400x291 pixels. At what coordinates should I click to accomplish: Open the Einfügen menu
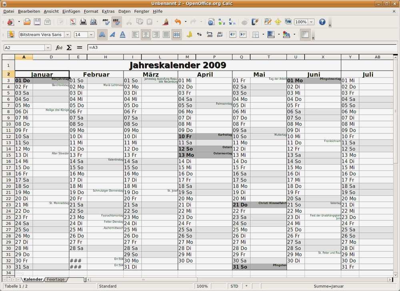71,11
